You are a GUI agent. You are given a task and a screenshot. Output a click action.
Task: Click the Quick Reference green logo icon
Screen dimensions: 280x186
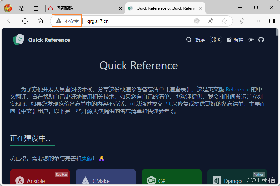pos(19,40)
